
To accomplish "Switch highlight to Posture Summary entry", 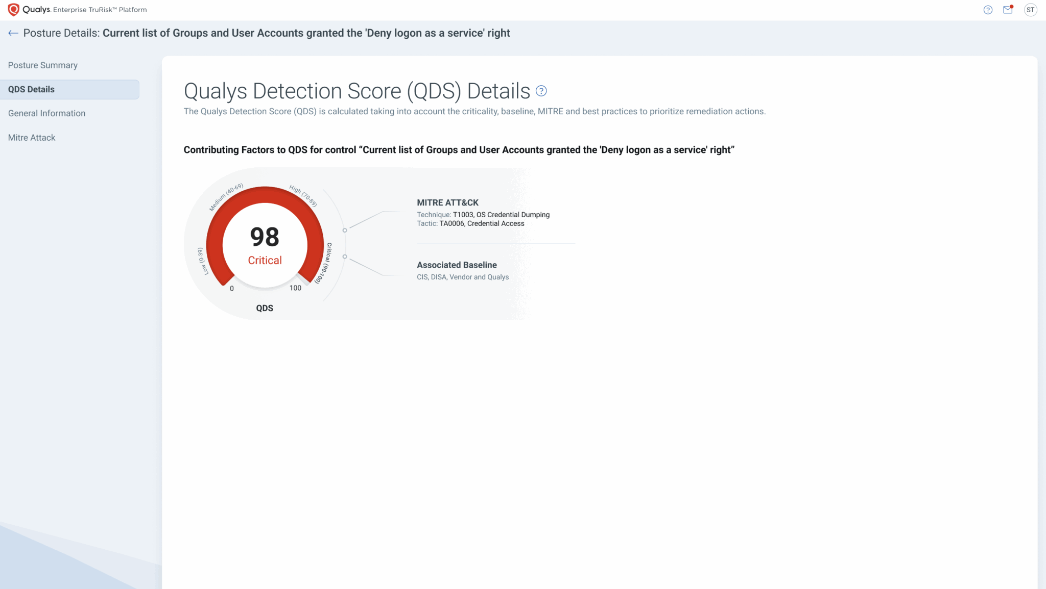I will point(42,65).
